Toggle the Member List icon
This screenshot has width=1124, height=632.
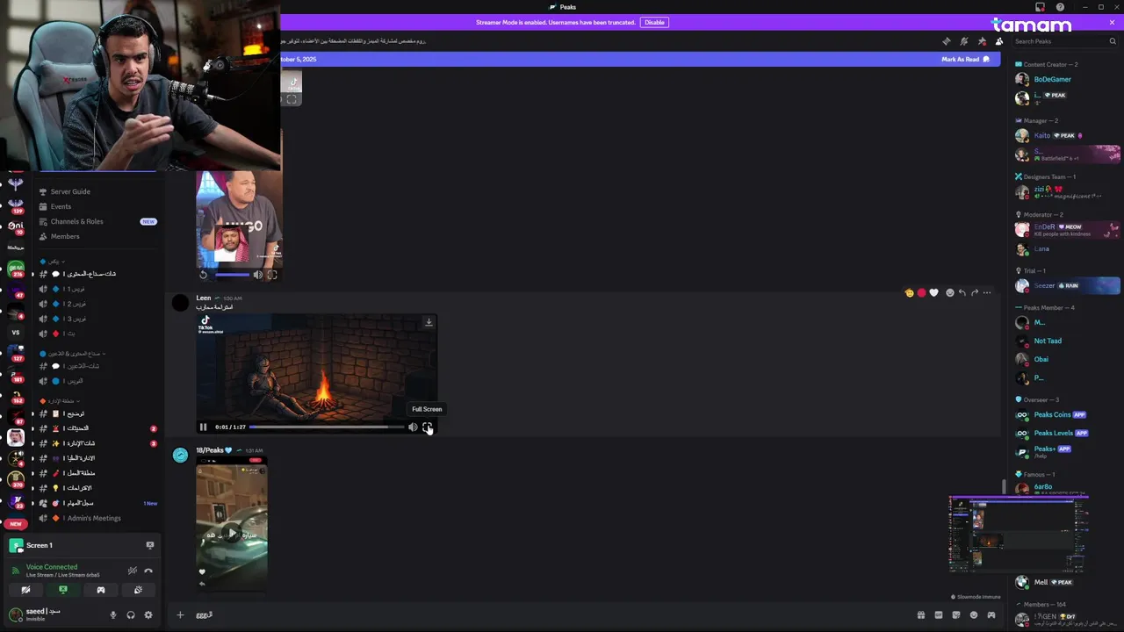click(999, 41)
